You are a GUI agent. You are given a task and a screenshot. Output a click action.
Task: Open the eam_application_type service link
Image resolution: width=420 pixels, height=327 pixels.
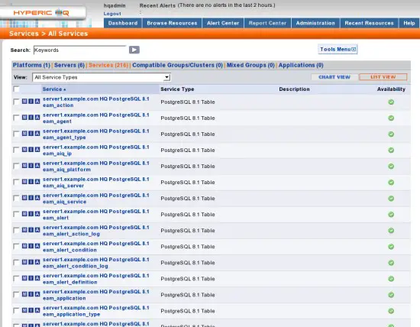tap(96, 311)
